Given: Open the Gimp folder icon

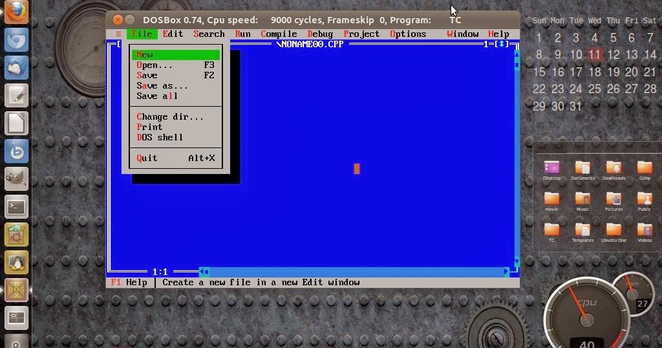Looking at the screenshot, I should 645,171.
